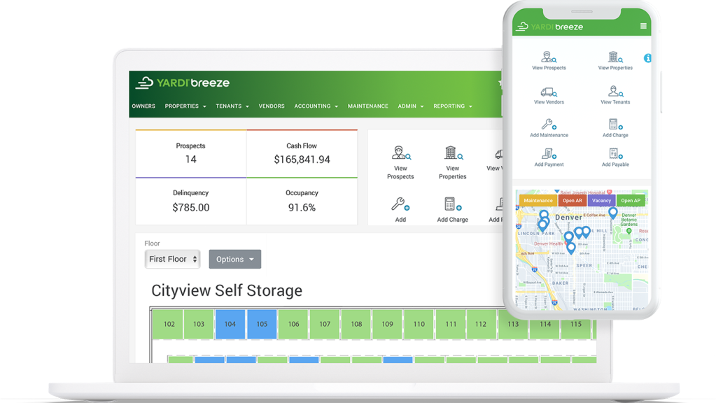Open the Delinquency summary card

pos(191,201)
